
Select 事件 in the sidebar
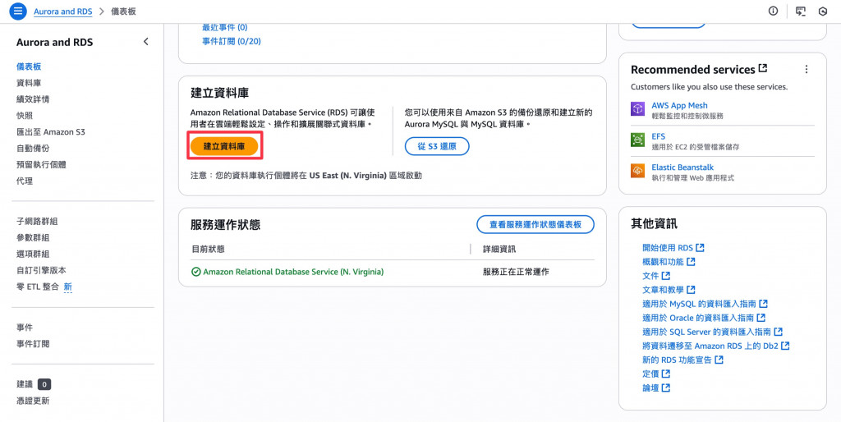point(25,328)
